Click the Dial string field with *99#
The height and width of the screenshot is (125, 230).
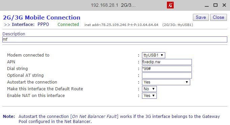click(x=167, y=69)
